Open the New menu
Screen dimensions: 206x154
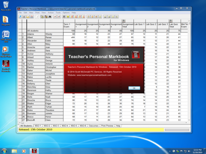[x=31, y=13]
